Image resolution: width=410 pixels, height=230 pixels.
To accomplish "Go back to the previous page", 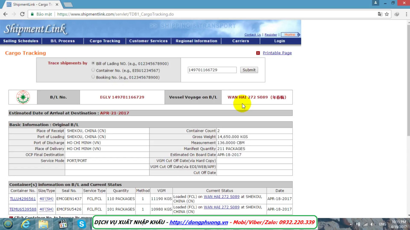I will coord(5,14).
